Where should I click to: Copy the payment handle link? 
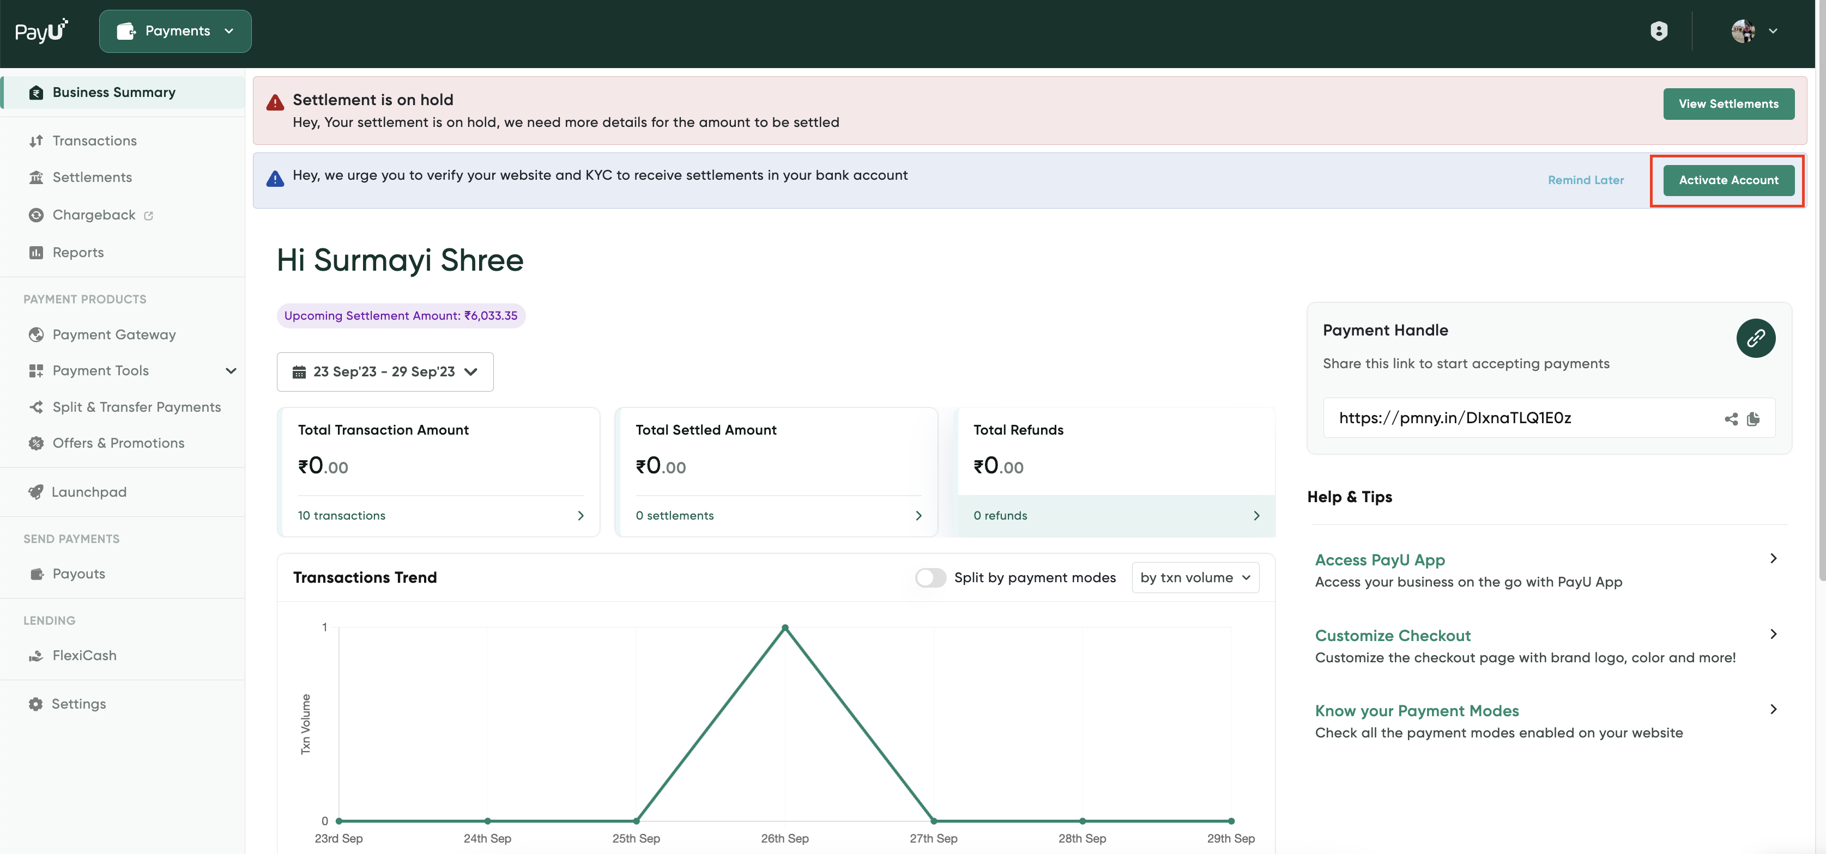(1753, 419)
